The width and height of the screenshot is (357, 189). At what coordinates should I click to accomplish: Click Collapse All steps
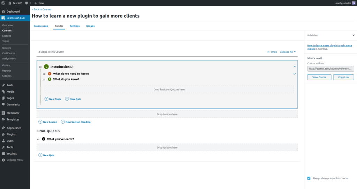[288, 52]
